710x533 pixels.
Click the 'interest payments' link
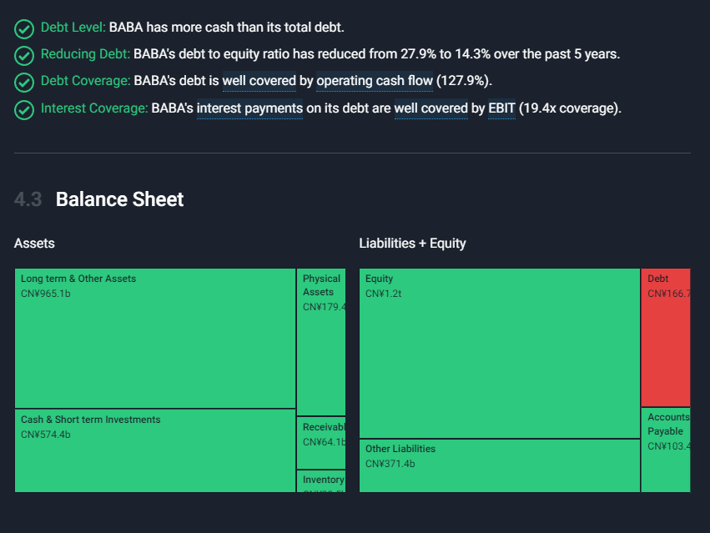[x=249, y=108]
